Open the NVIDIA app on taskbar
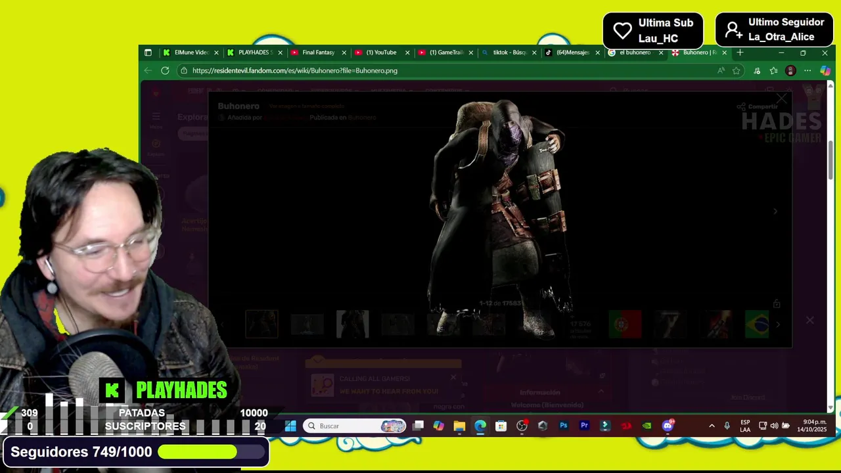 tap(647, 426)
